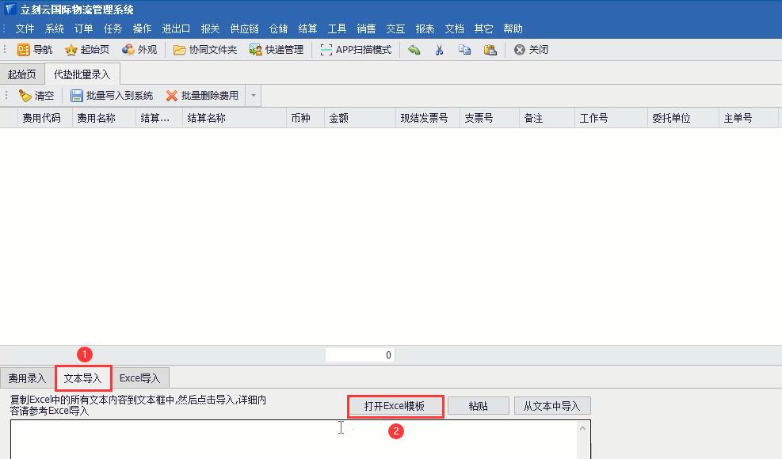Click 批量写入到系统 save button
Viewport: 782px width, 459px height.
pos(112,96)
